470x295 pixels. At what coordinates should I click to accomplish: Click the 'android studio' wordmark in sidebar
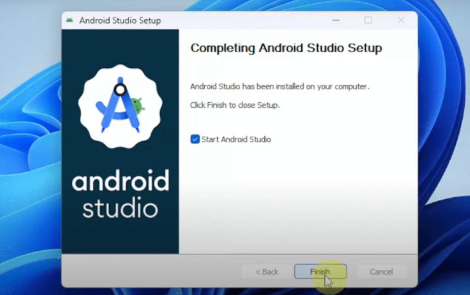click(x=120, y=194)
